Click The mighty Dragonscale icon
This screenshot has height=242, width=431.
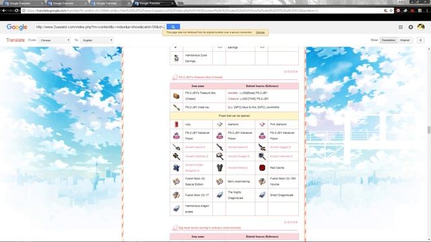point(219,195)
